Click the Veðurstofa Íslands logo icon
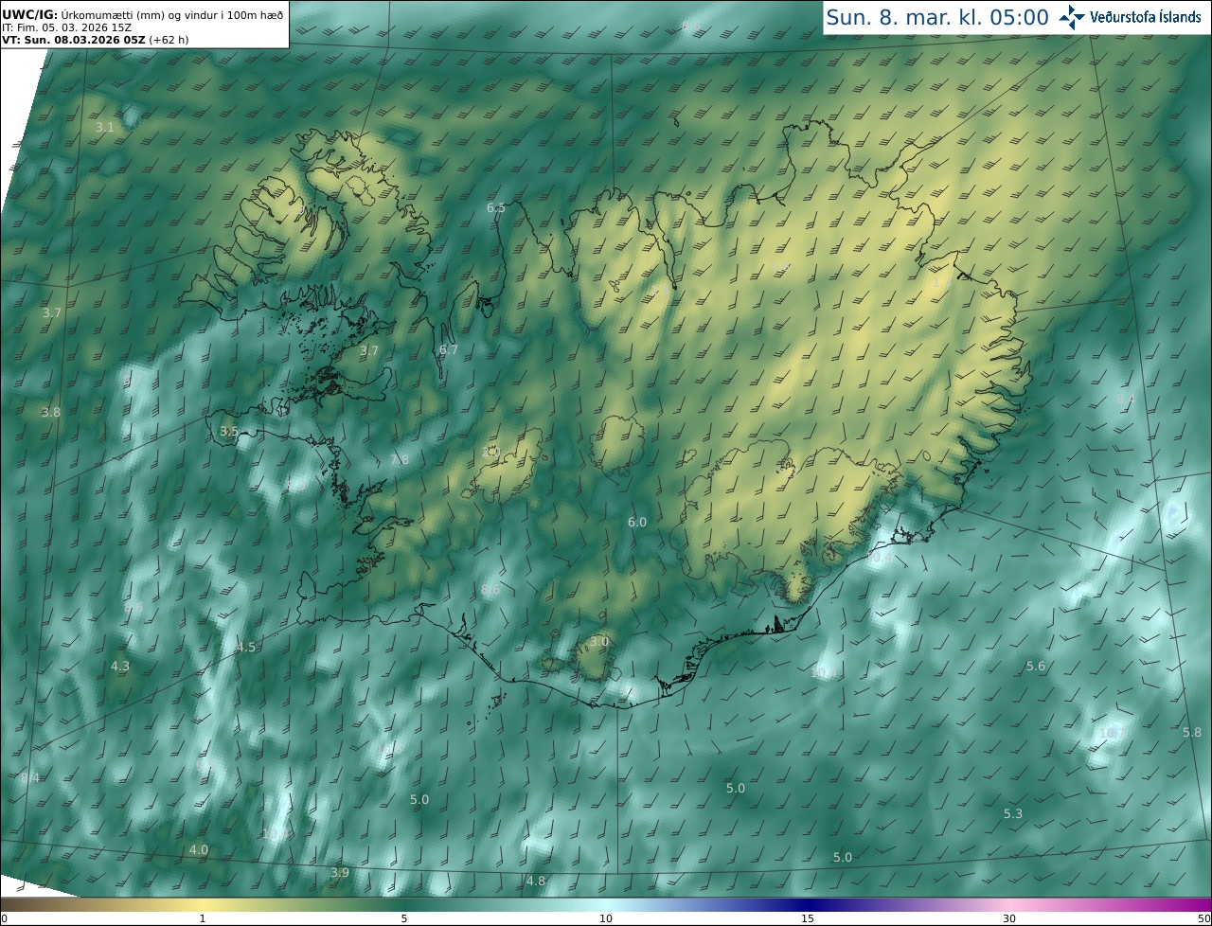Screen dimensions: 1212x926 (1072, 16)
